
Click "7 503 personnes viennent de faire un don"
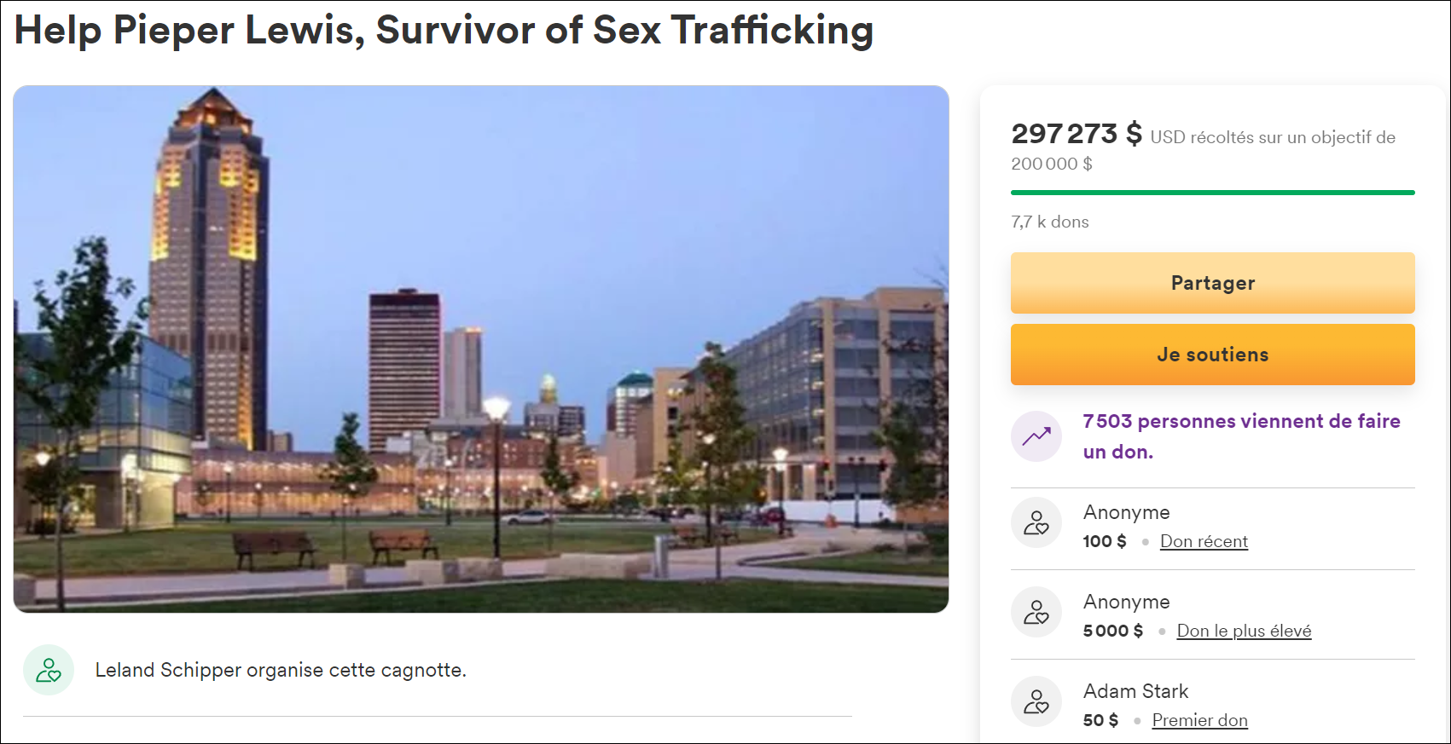1241,435
